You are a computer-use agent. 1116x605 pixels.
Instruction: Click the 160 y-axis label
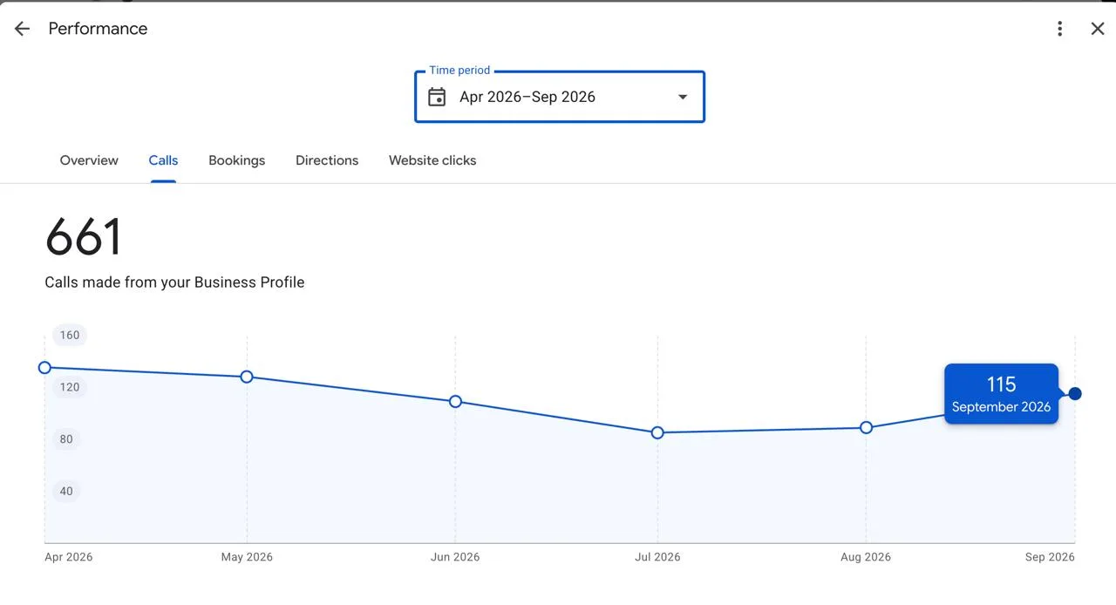[x=70, y=335]
